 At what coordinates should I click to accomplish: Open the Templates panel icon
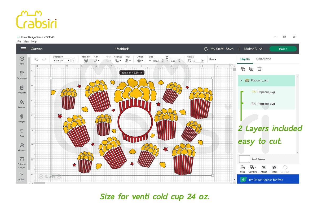click(22, 73)
